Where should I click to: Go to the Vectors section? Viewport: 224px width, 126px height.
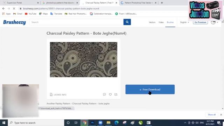coord(152,22)
